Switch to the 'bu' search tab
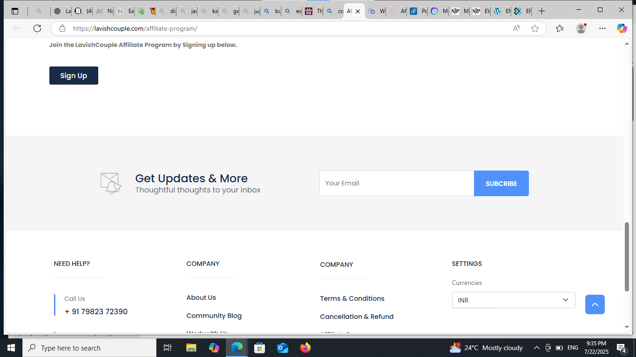 point(271,11)
